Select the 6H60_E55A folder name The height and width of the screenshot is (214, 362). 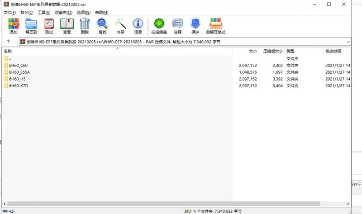[19, 72]
